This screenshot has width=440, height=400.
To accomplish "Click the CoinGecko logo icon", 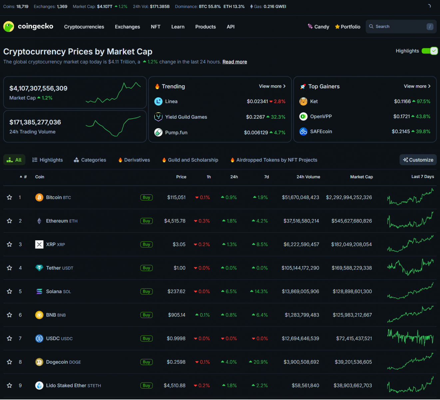I will pos(9,27).
